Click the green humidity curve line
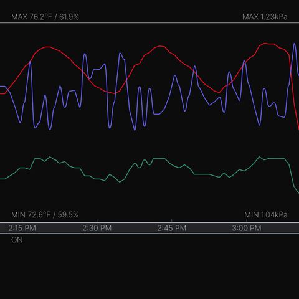299x299 pixels. (159, 158)
